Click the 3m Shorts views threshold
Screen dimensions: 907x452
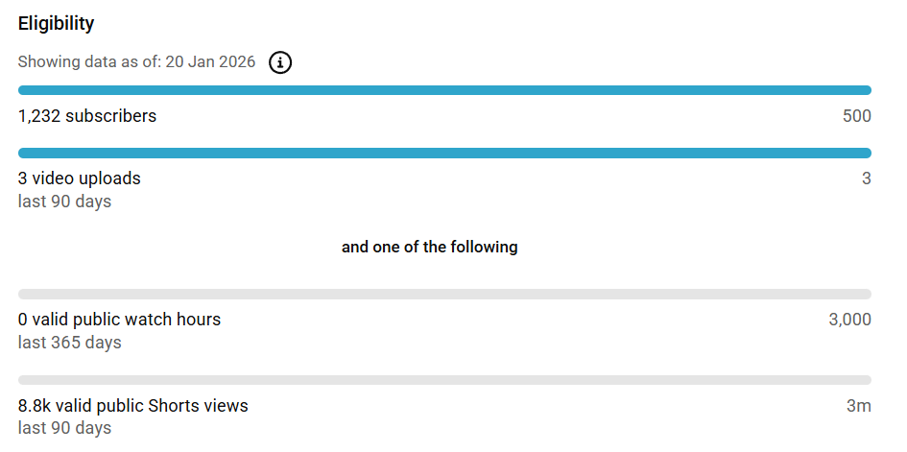(858, 406)
